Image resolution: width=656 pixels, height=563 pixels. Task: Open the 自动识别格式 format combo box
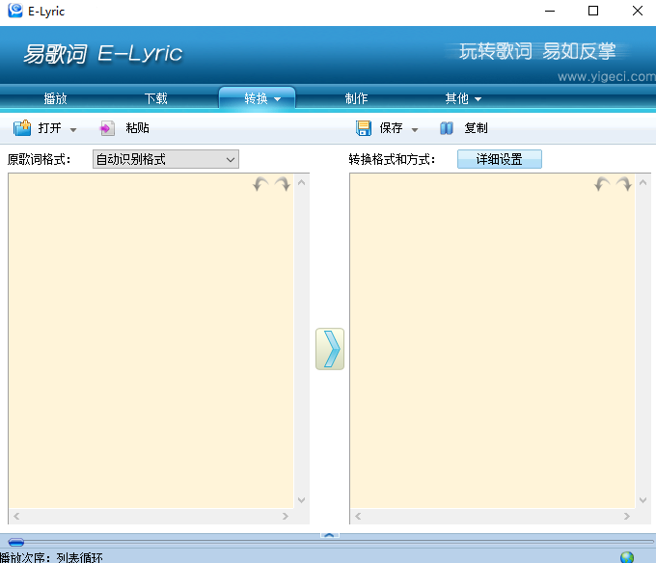pyautogui.click(x=166, y=159)
